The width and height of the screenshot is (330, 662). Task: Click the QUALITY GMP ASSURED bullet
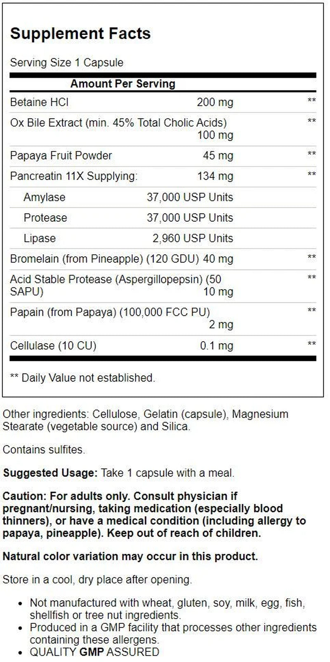tap(94, 652)
